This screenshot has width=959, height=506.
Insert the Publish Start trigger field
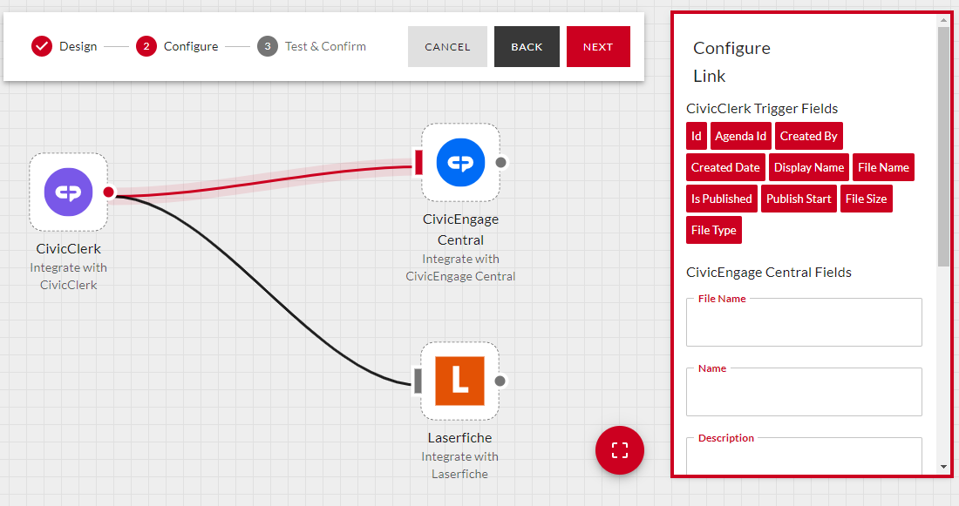(x=799, y=199)
